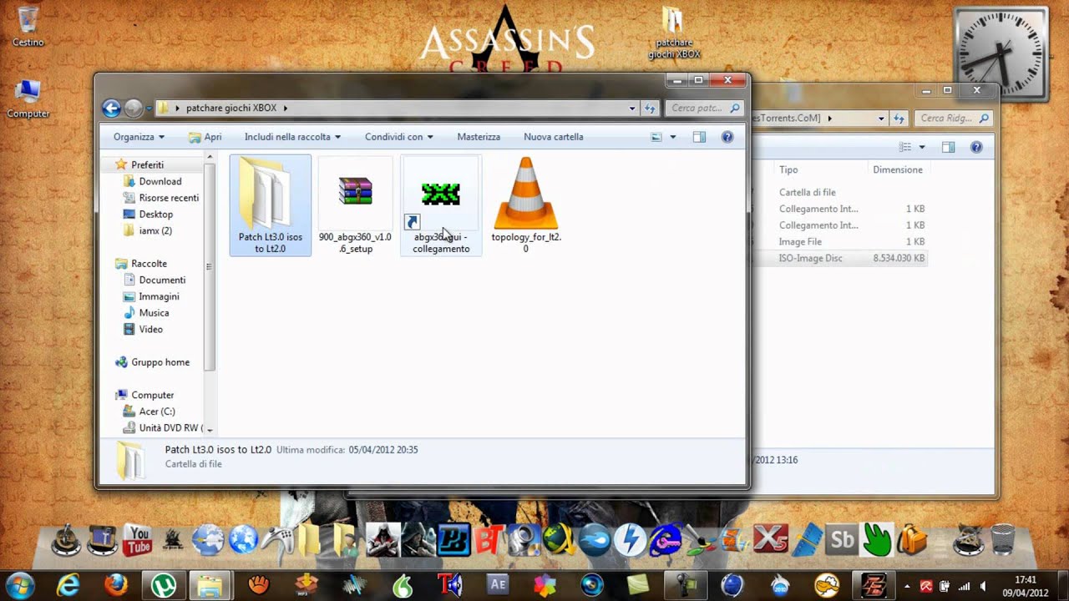Open Firefox from the taskbar
This screenshot has height=601, width=1069.
116,585
